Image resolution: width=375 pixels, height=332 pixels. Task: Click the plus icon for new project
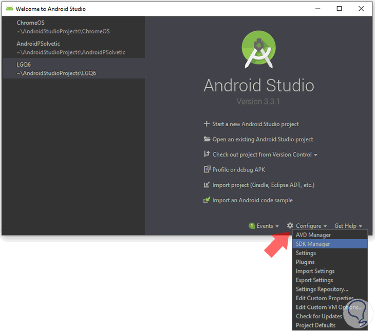(x=207, y=124)
